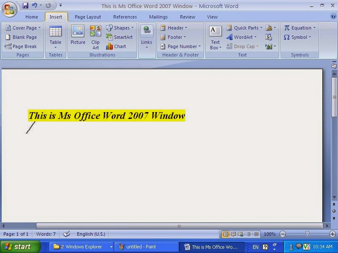Open the Office Button menu
The height and width of the screenshot is (253, 338).
tap(9, 9)
